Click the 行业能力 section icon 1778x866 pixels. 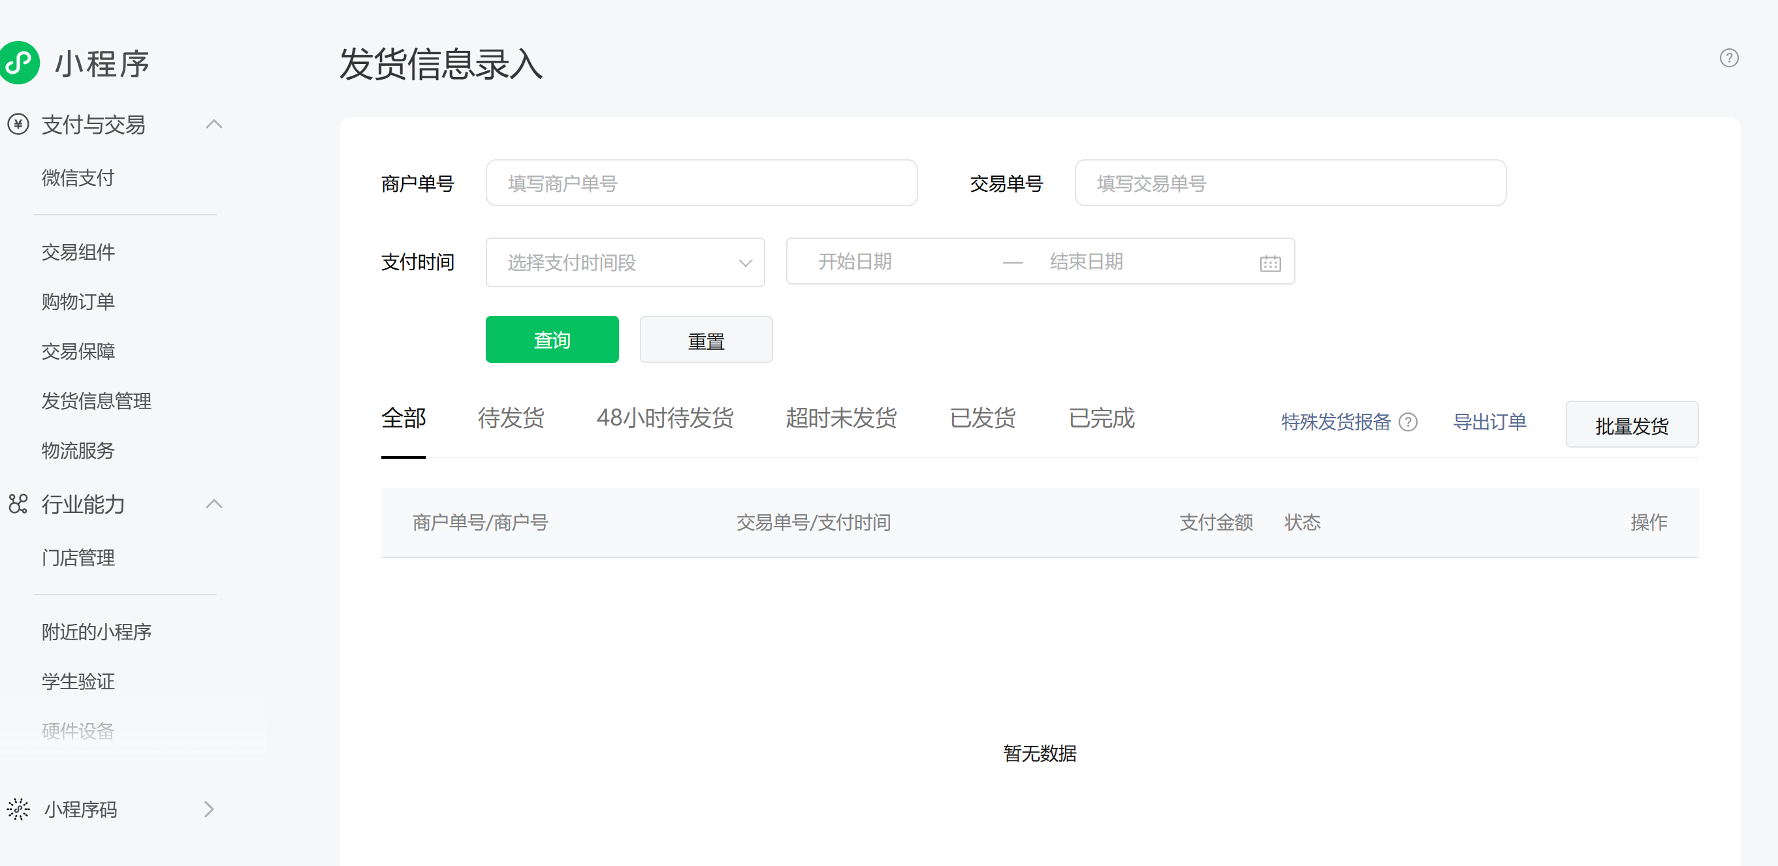click(x=18, y=504)
